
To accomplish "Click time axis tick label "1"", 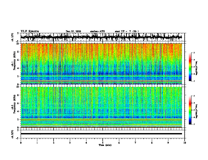I will click(37, 143).
